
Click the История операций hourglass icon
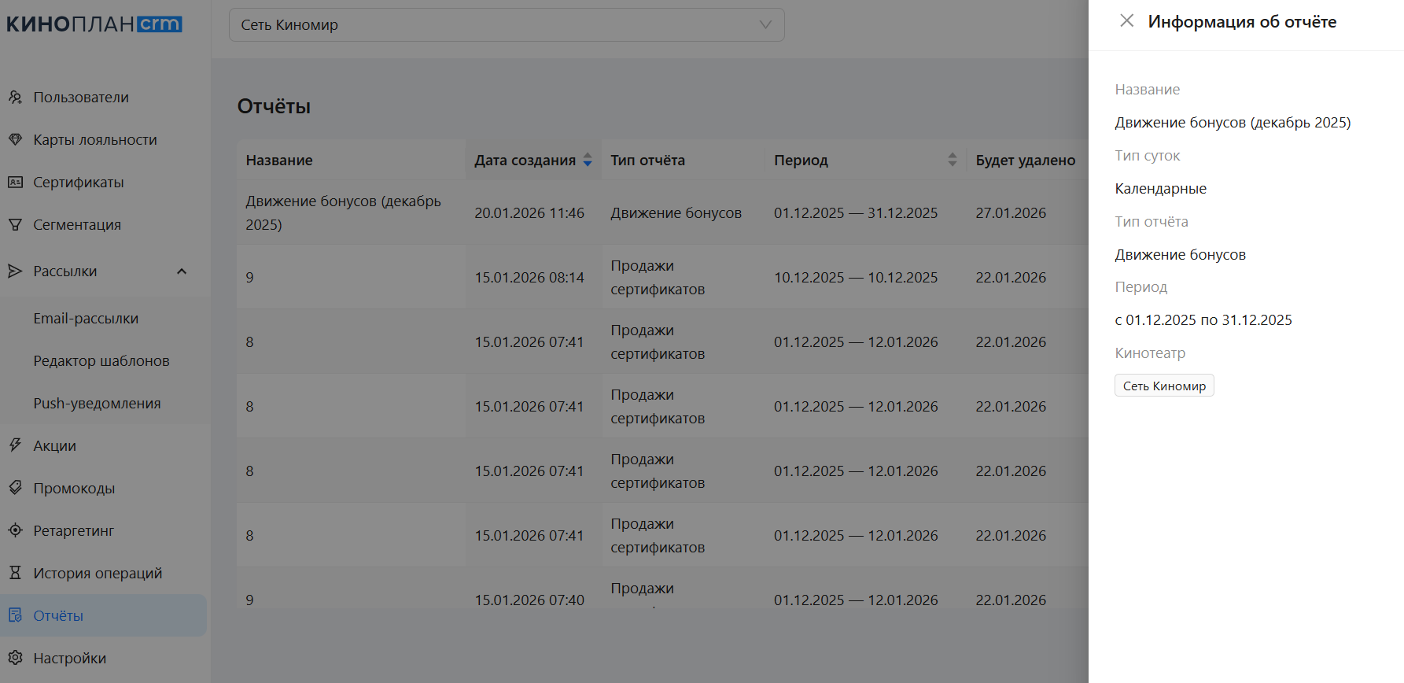point(15,573)
